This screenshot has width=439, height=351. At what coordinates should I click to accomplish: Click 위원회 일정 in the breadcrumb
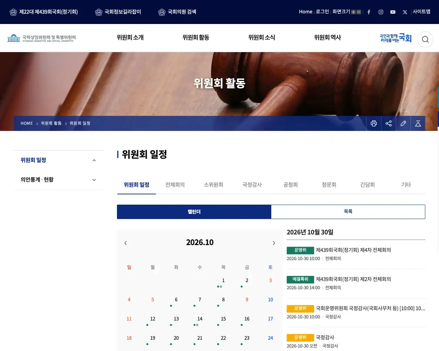click(x=80, y=123)
